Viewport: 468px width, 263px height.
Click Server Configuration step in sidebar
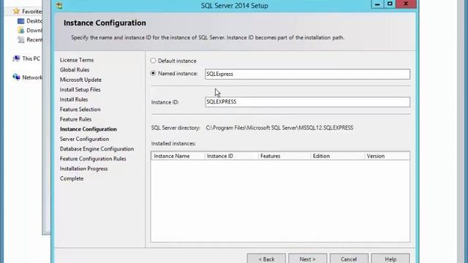[x=85, y=139]
